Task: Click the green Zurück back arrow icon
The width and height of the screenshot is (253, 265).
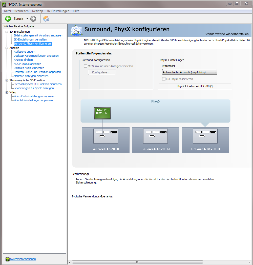Action: pos(8,19)
